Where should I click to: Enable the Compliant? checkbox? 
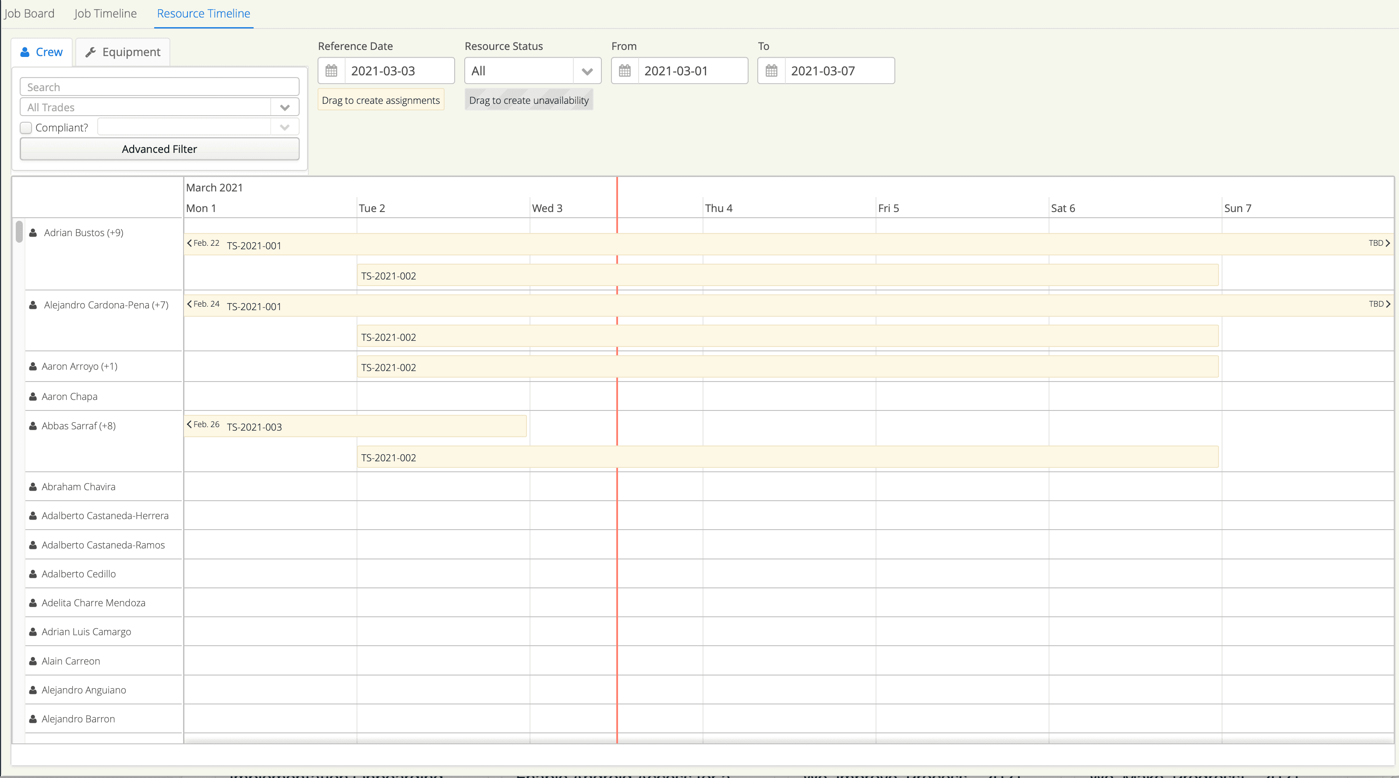click(25, 127)
